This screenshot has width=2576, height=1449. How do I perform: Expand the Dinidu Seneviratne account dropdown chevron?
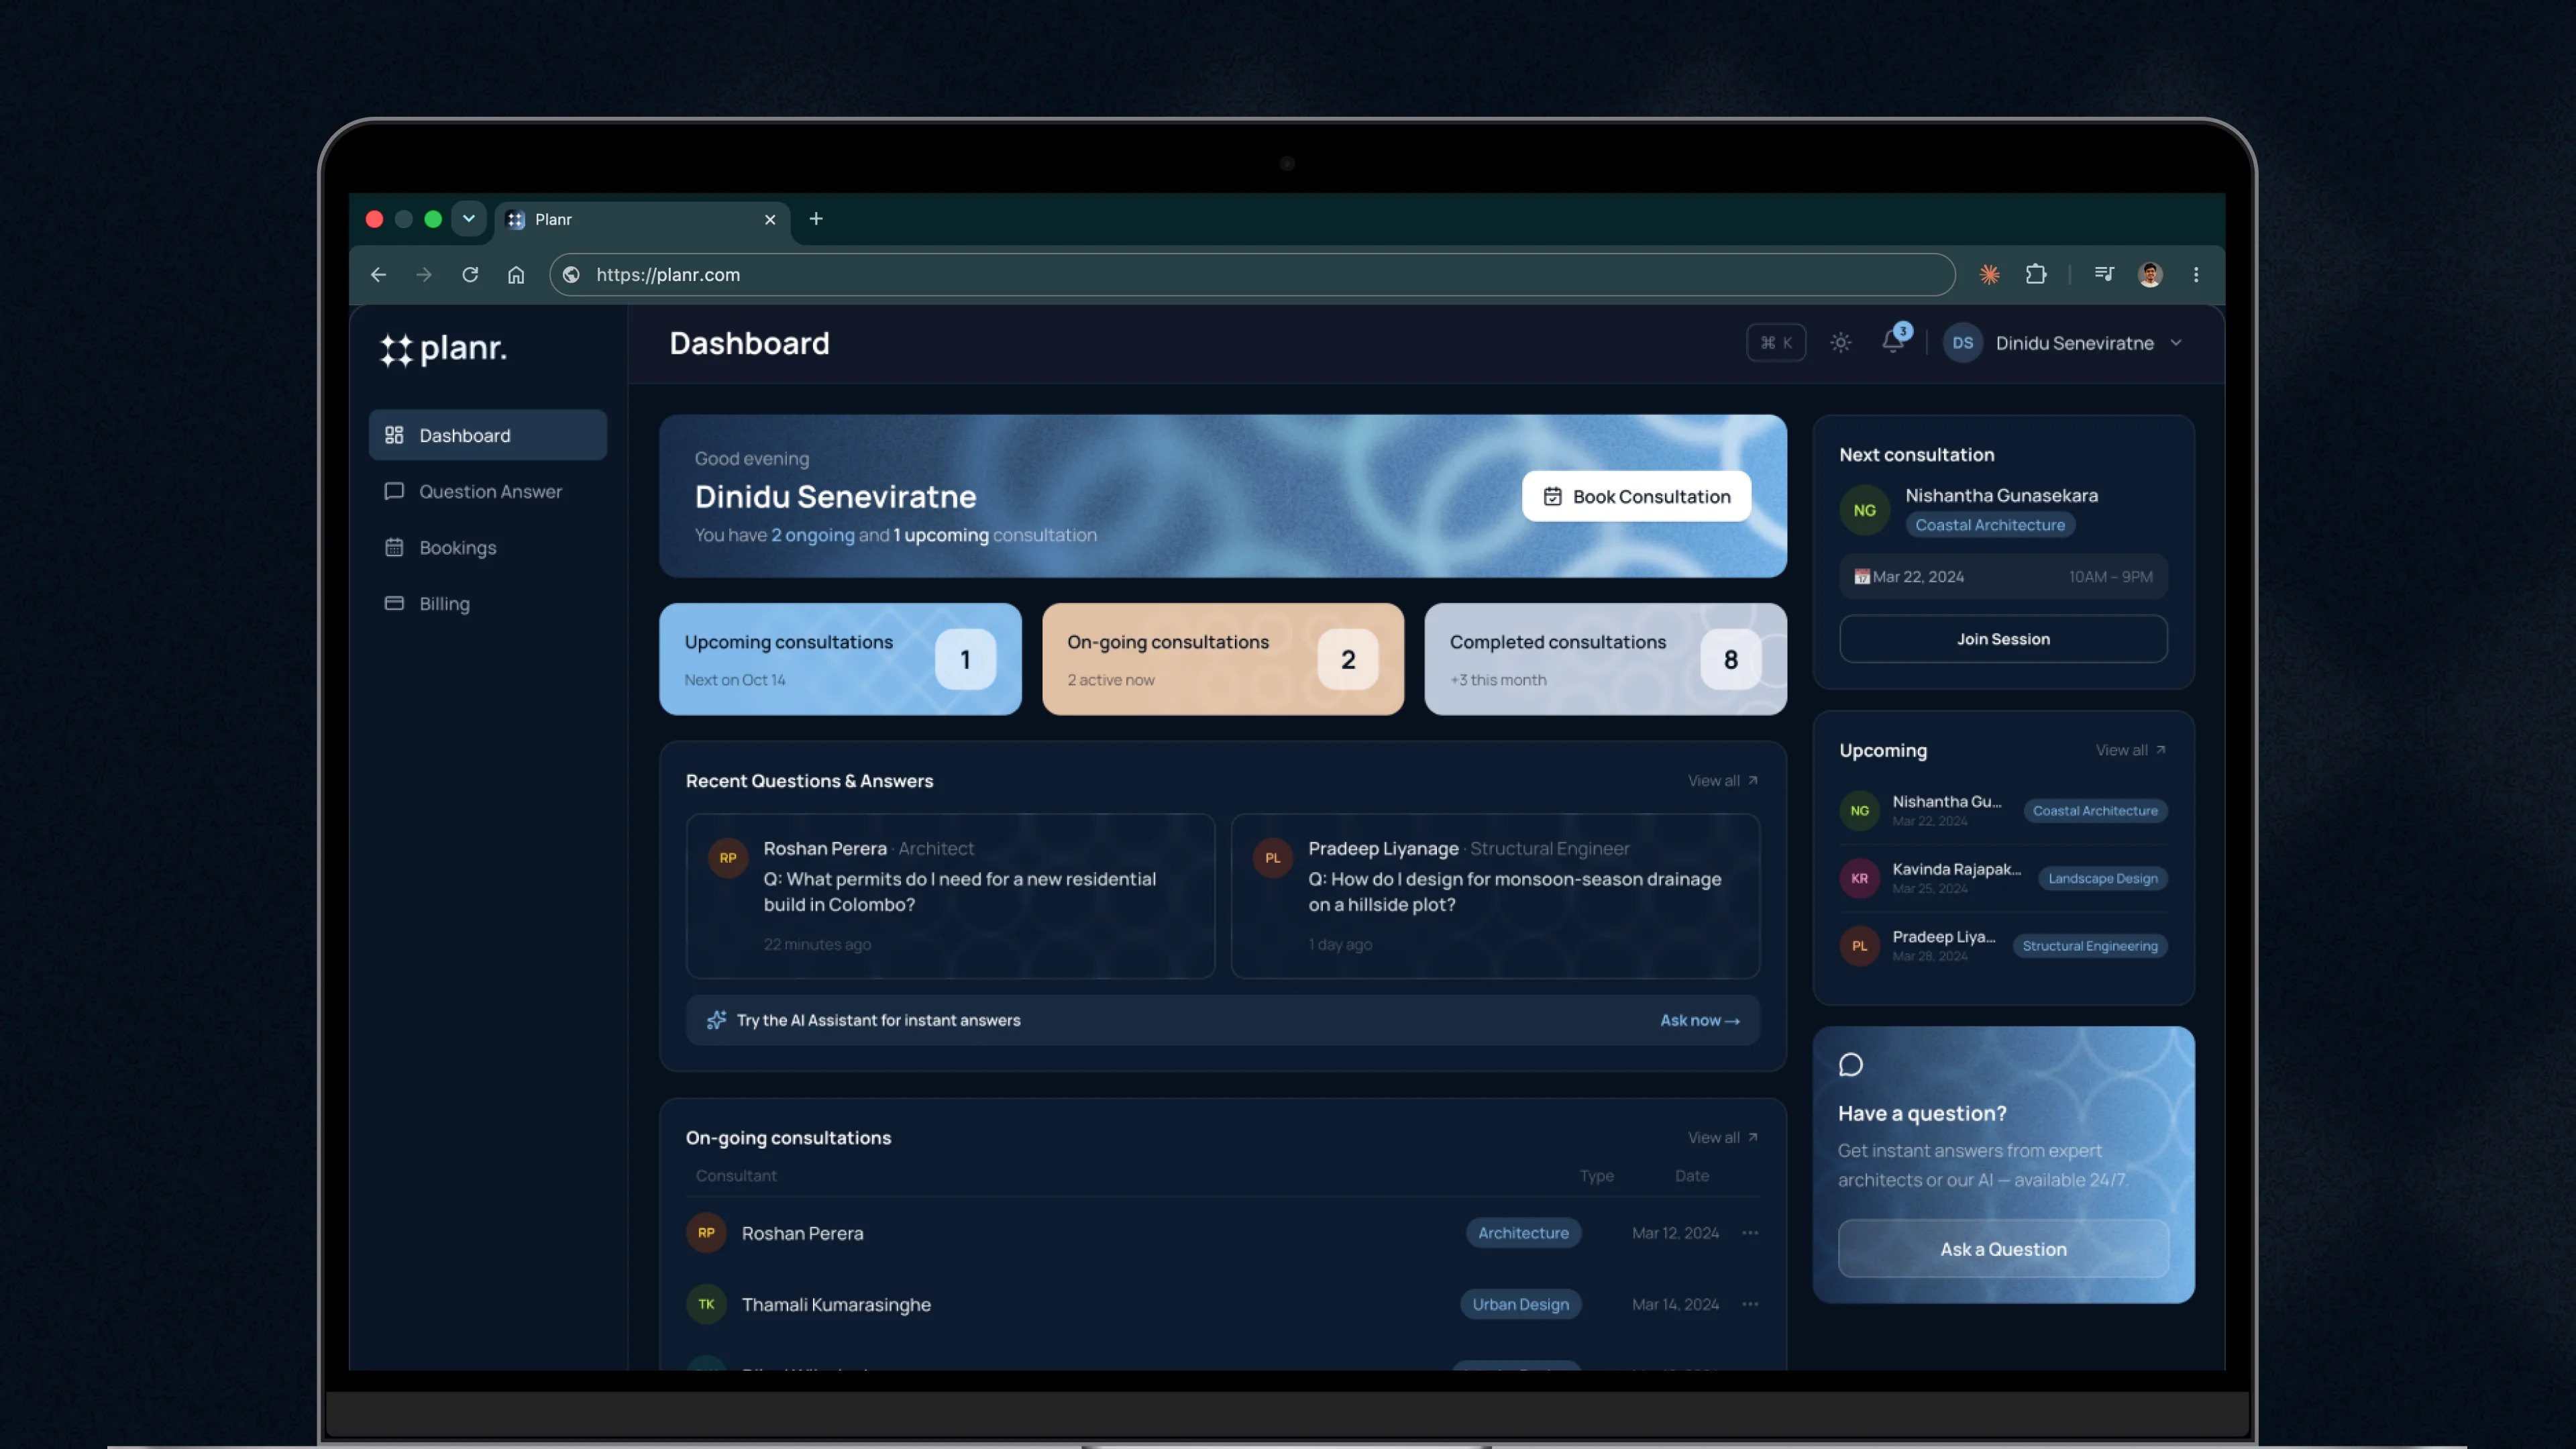point(2176,343)
